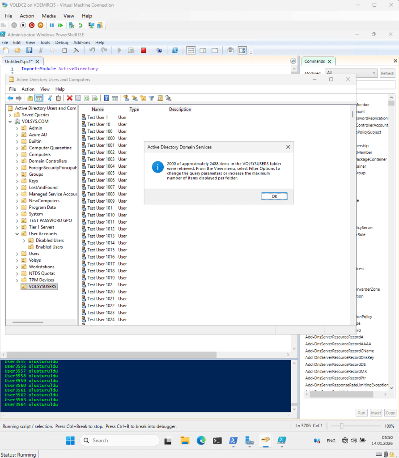Toggle Show Script Pane Top layout button
Image resolution: width=399 pixels, height=458 pixels.
tap(191, 51)
